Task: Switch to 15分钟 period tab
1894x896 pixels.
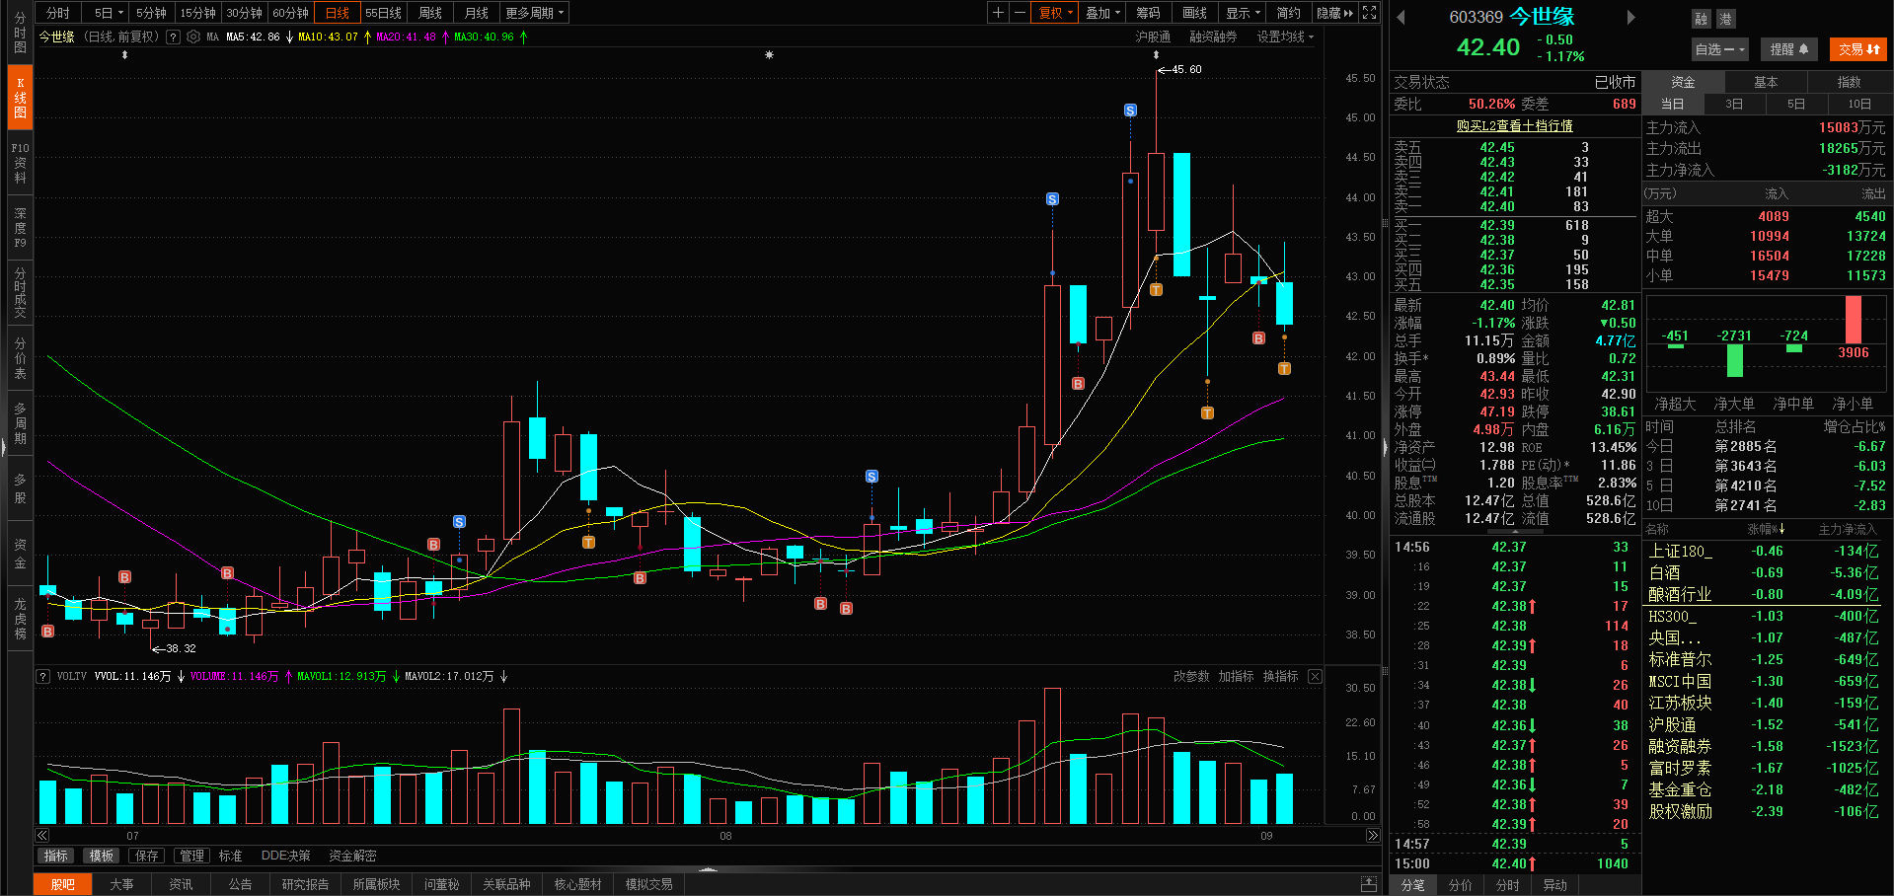Action: [197, 13]
